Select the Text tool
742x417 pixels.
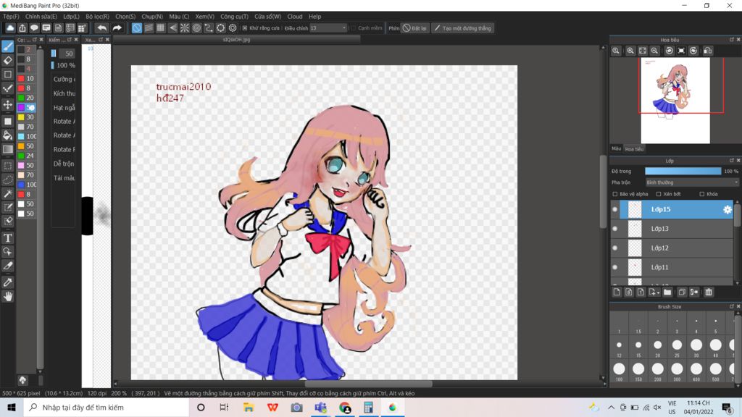(x=7, y=237)
